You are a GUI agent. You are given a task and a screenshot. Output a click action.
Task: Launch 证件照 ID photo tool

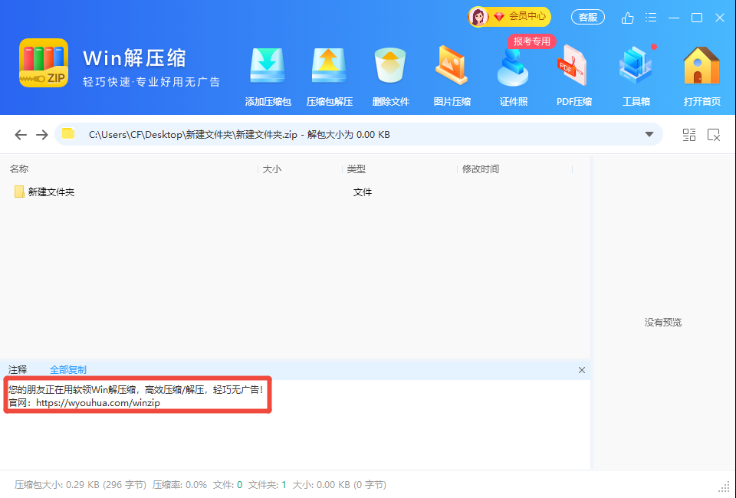[x=513, y=77]
